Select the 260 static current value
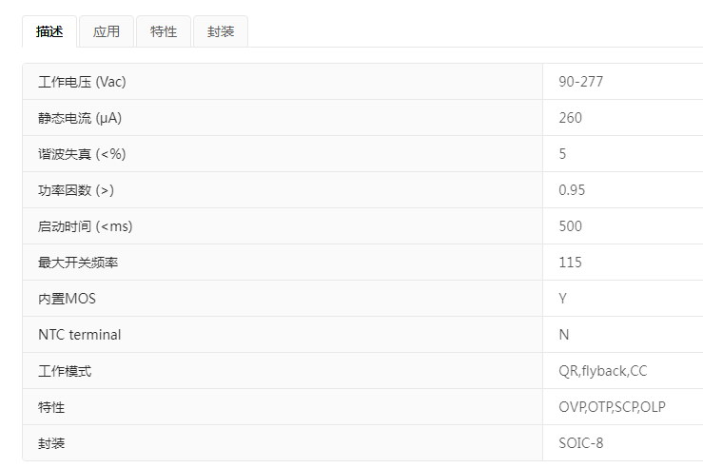 click(570, 118)
